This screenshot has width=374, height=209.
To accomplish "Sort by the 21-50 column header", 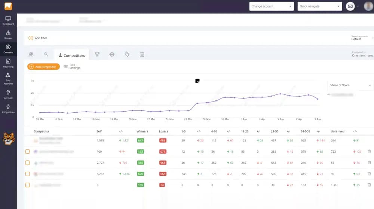I will 275,131.
